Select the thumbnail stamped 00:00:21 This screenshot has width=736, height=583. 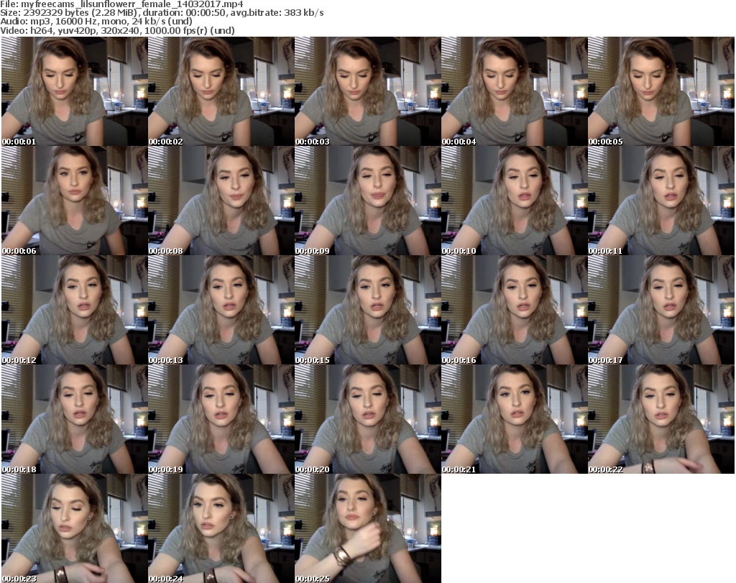pos(515,419)
